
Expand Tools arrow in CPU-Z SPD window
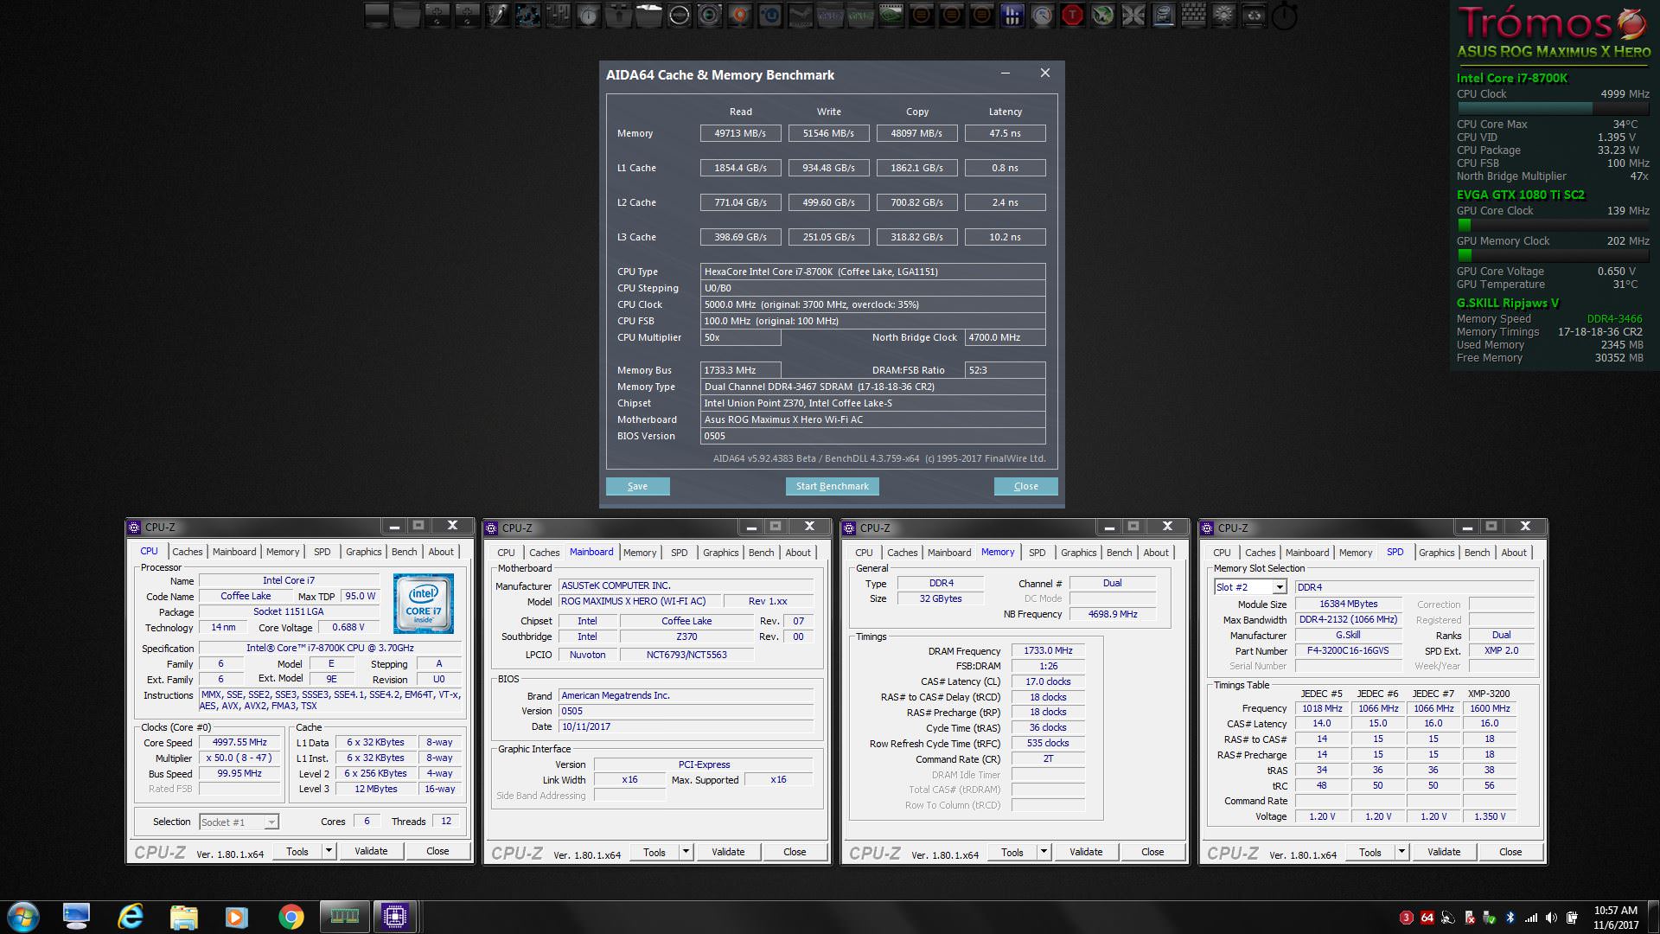point(1401,852)
